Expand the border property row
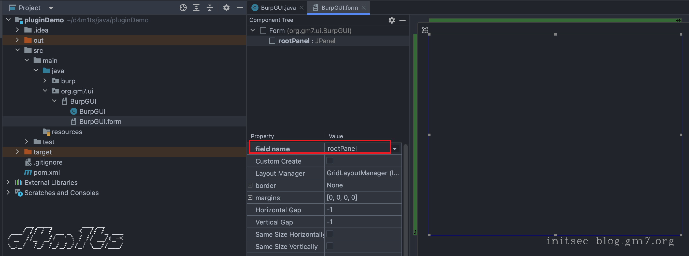Image resolution: width=689 pixels, height=256 pixels. point(250,185)
